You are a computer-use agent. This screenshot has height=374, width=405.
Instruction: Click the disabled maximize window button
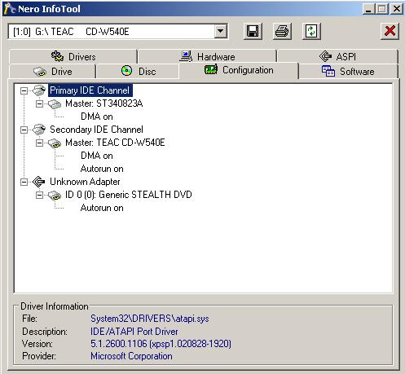381,9
